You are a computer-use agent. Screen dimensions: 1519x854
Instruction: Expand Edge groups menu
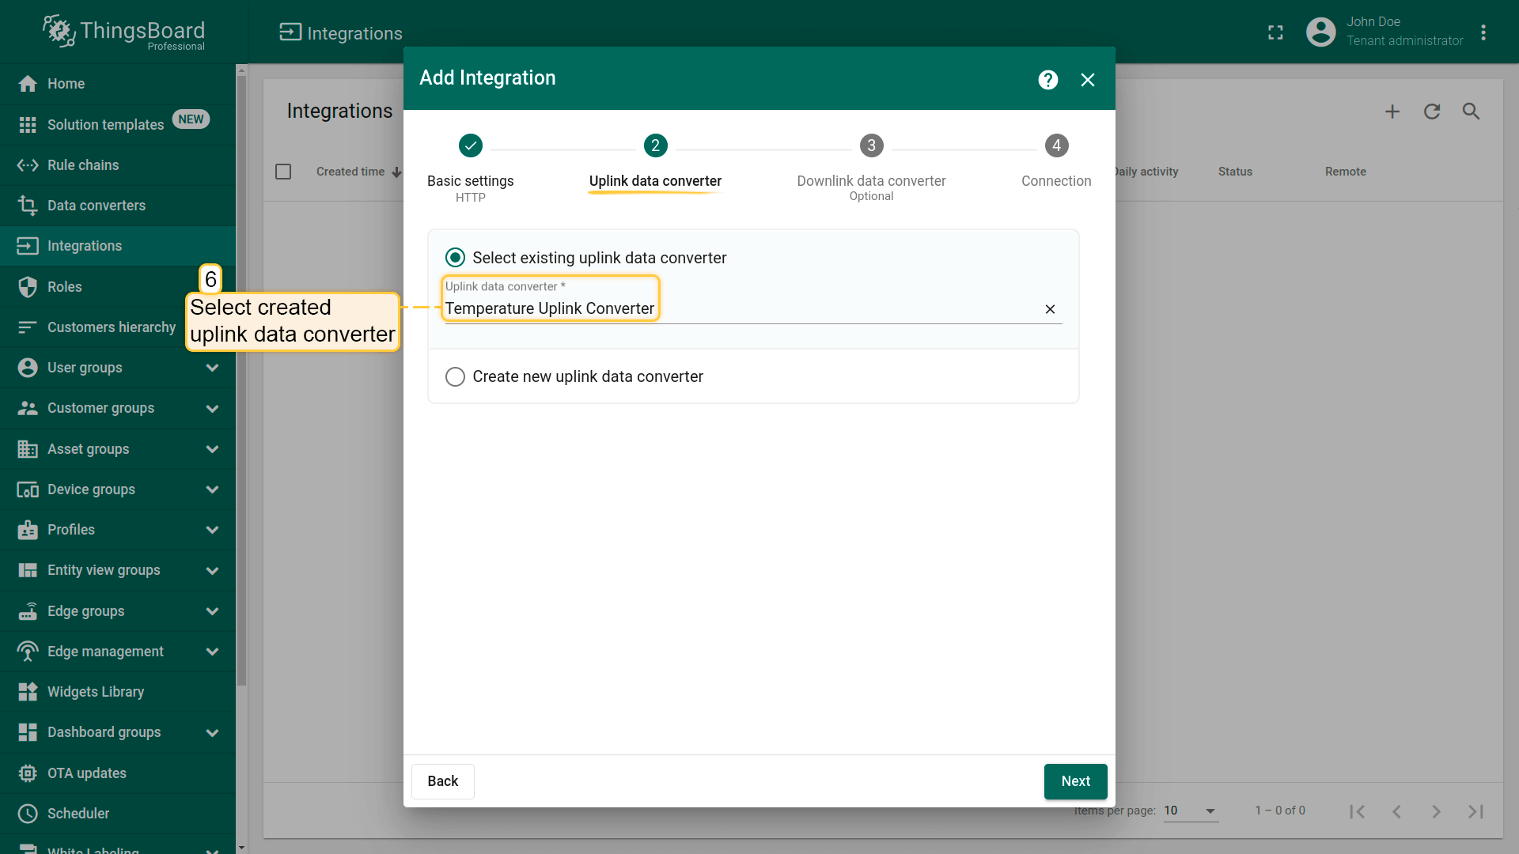(212, 611)
